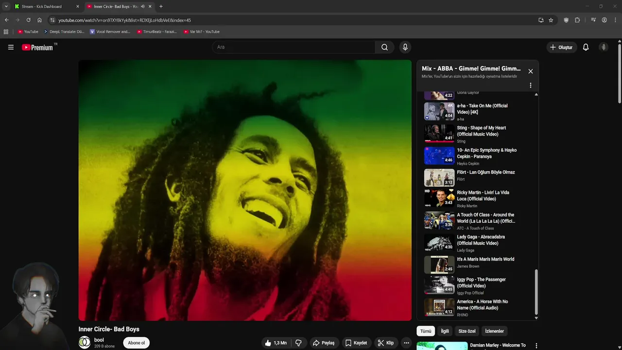The width and height of the screenshot is (622, 350).
Task: Click the search magnifier button
Action: click(x=384, y=47)
